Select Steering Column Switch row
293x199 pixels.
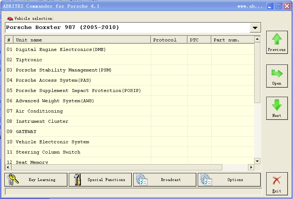[130, 152]
